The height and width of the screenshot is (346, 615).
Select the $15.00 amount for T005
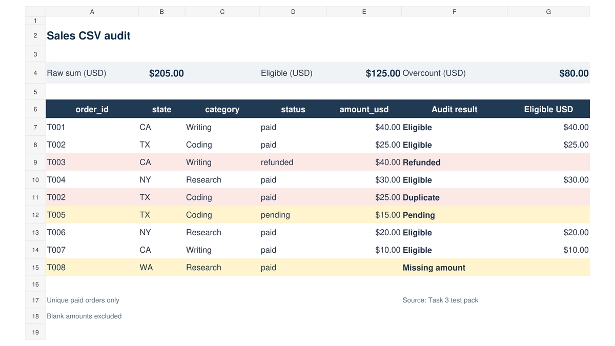tap(364, 215)
